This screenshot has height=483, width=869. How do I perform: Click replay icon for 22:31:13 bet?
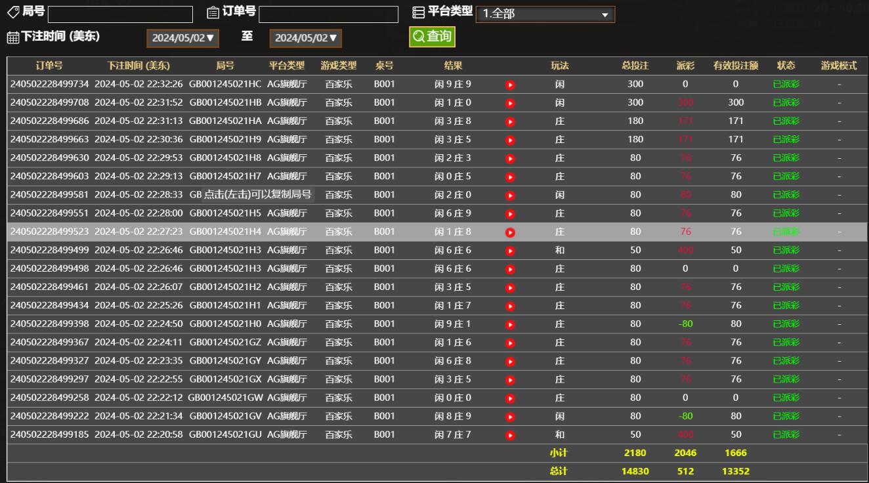(x=510, y=121)
